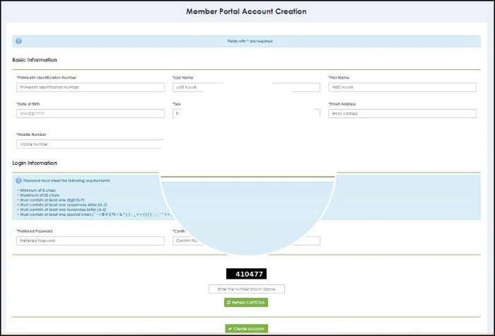Screen dimensions: 495x336
Task: Focus the Mobile Number text box
Action: [x=90, y=144]
